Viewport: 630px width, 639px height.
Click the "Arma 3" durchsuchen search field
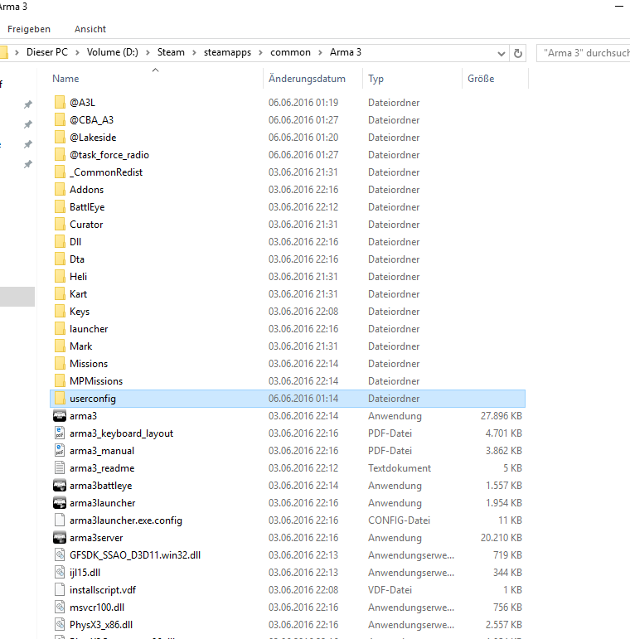(584, 53)
